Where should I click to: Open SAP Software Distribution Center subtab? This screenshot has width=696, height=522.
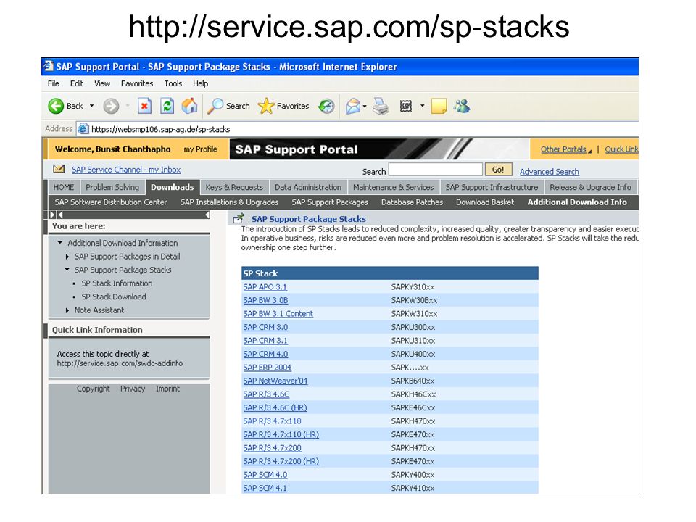[x=110, y=202]
